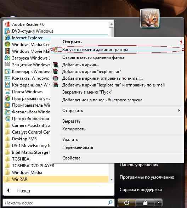This screenshot has height=208, width=187.
Task: Click the power button icon
Action: (x=126, y=203)
